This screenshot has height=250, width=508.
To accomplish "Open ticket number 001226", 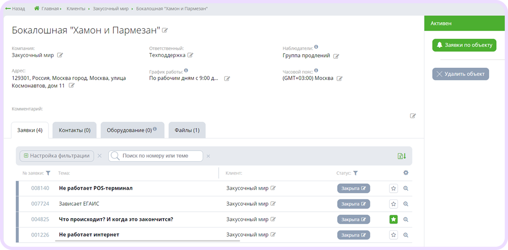I will coord(40,235).
